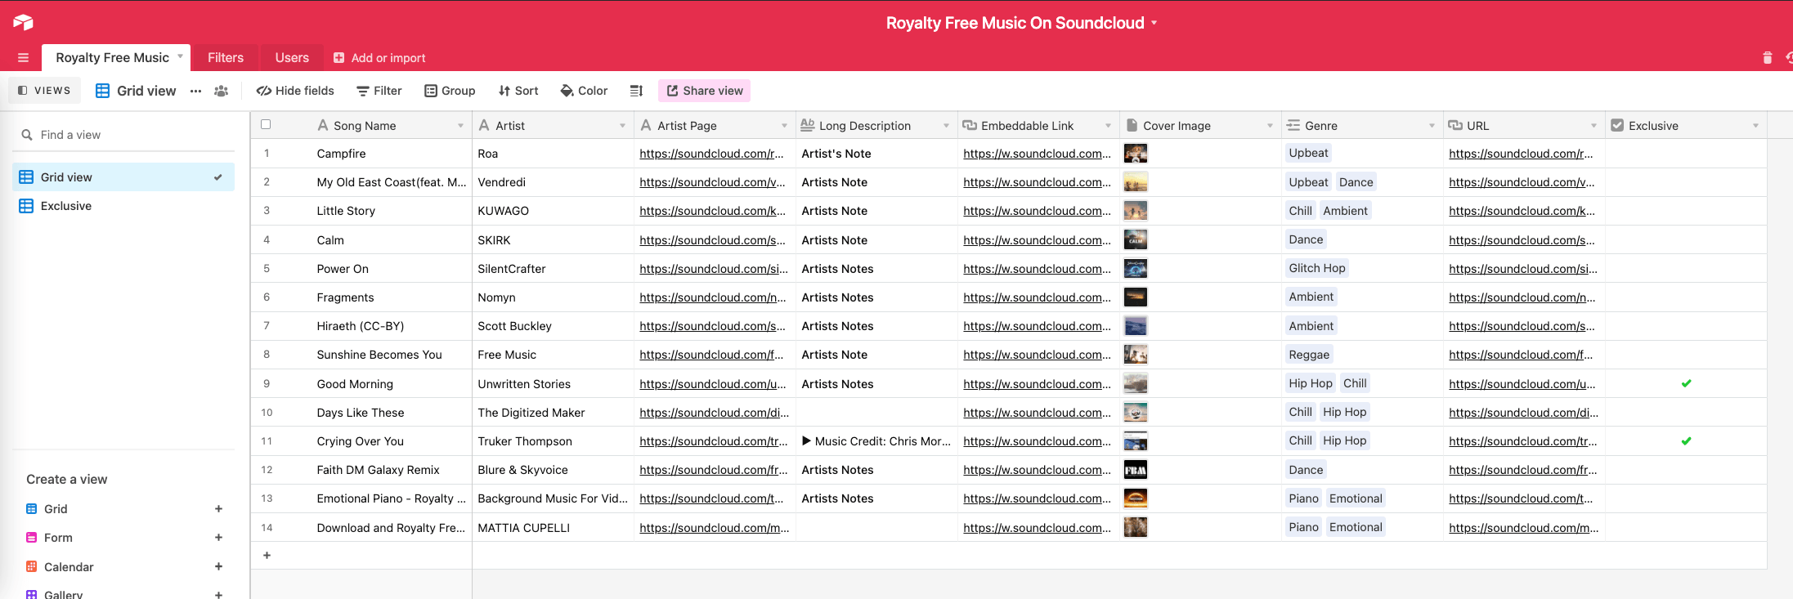The image size is (1793, 599).
Task: Open the base trash icon
Action: click(x=1767, y=57)
